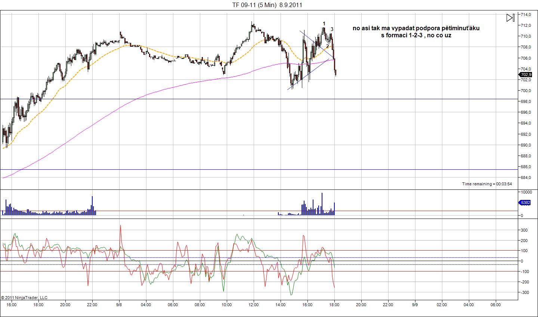Select the "3" pattern label on chart

pyautogui.click(x=332, y=29)
